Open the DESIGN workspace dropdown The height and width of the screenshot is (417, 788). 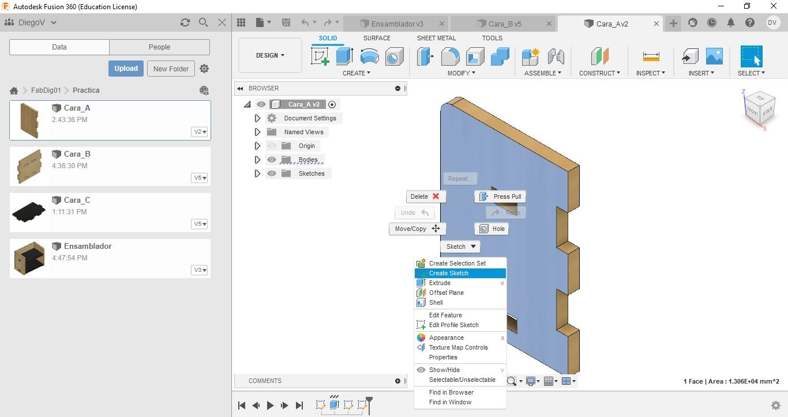click(x=270, y=55)
